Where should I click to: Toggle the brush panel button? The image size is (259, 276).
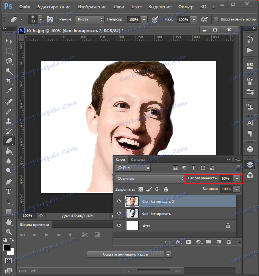tap(50, 19)
